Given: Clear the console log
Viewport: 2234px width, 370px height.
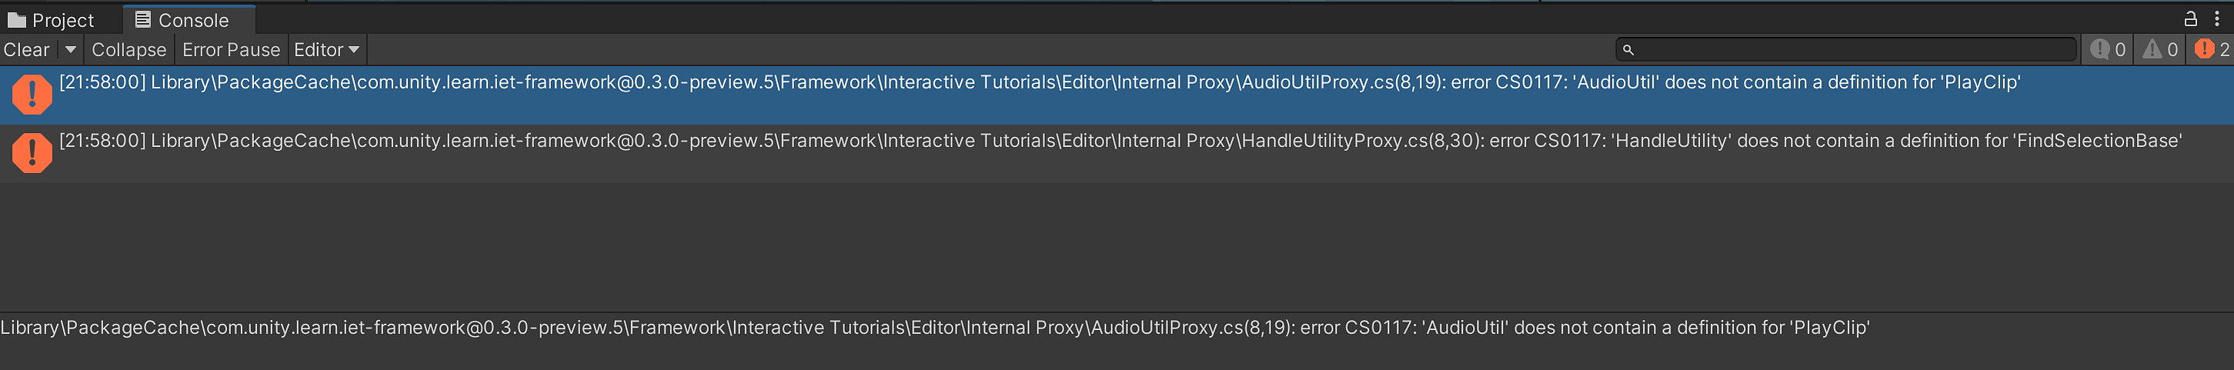Looking at the screenshot, I should 27,50.
